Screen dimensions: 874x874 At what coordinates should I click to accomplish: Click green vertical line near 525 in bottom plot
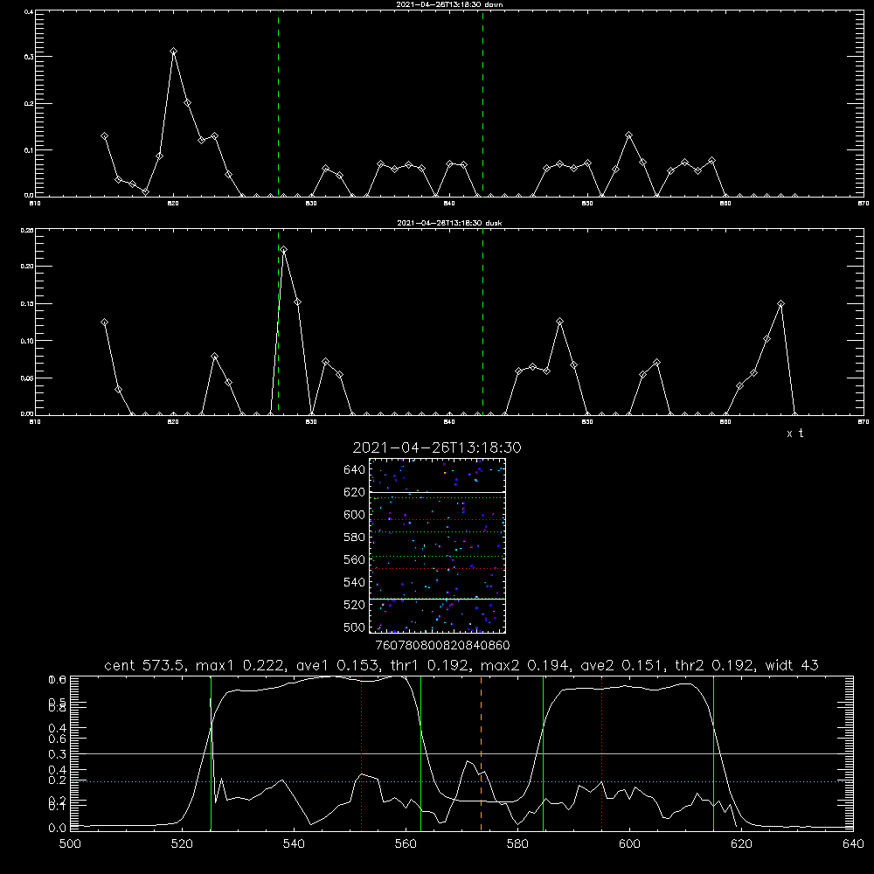point(211,753)
